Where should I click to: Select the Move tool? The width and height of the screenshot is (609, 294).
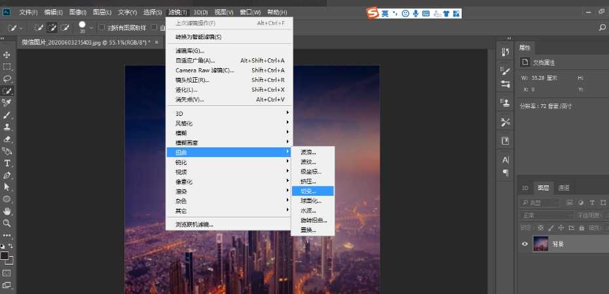click(7, 54)
